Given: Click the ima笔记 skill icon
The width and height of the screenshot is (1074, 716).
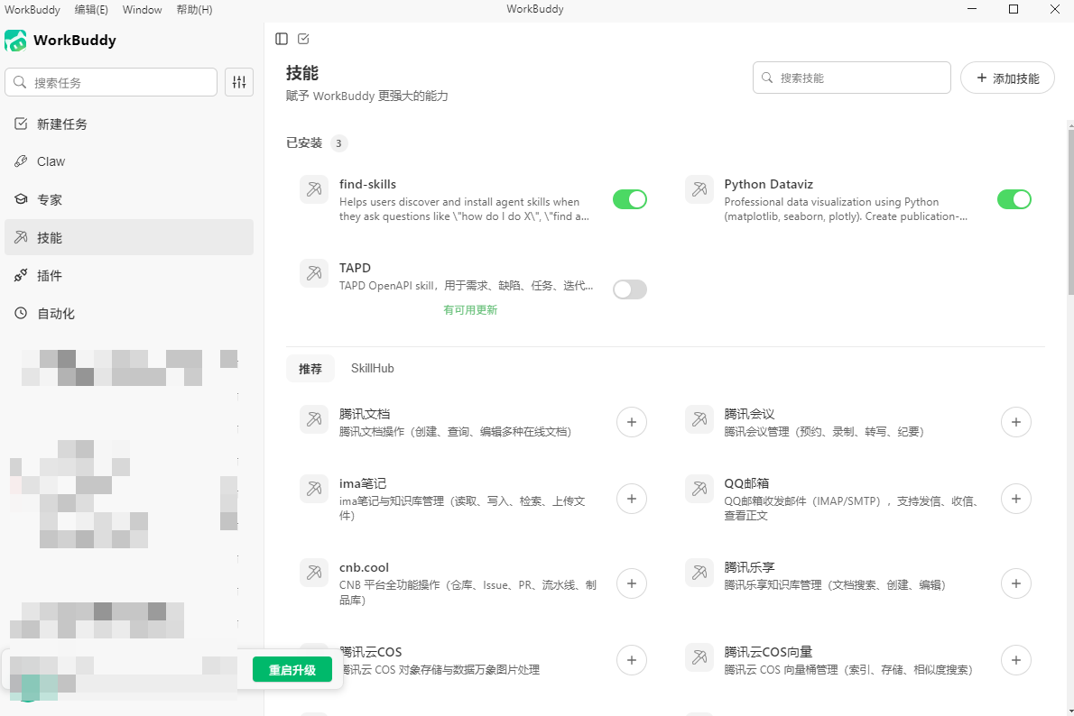Looking at the screenshot, I should (314, 489).
